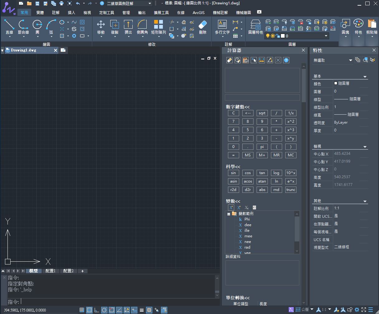This screenshot has width=379, height=314.
Task: Toggle lineweight display in status bar
Action: (x=142, y=310)
